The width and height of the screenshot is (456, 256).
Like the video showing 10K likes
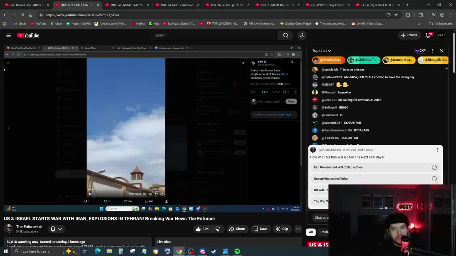[202, 229]
